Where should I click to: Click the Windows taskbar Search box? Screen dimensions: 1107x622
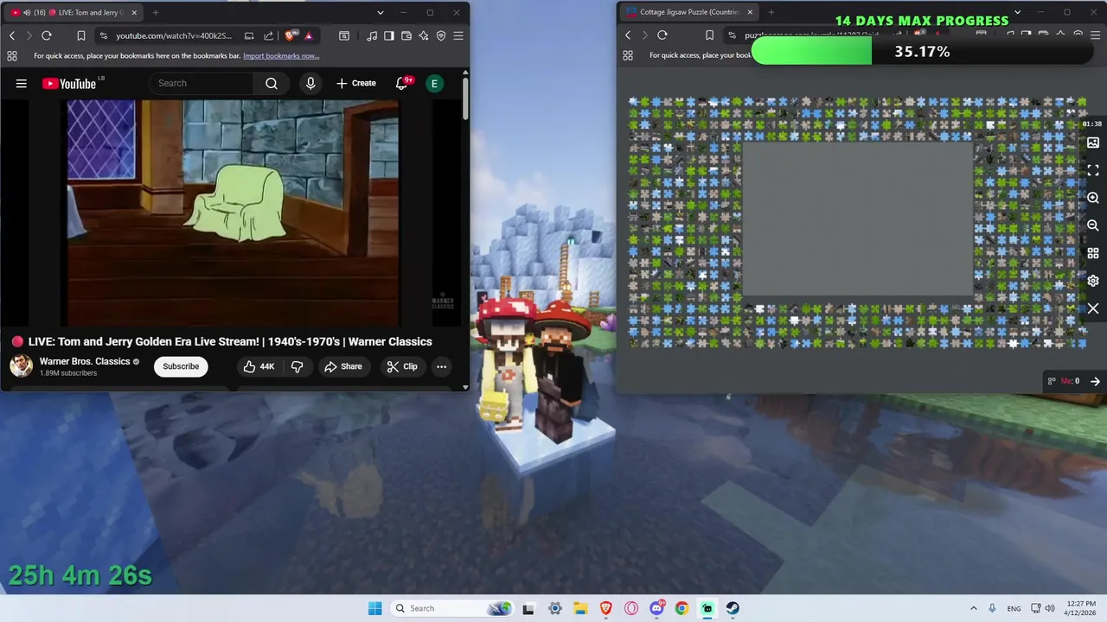tap(450, 608)
